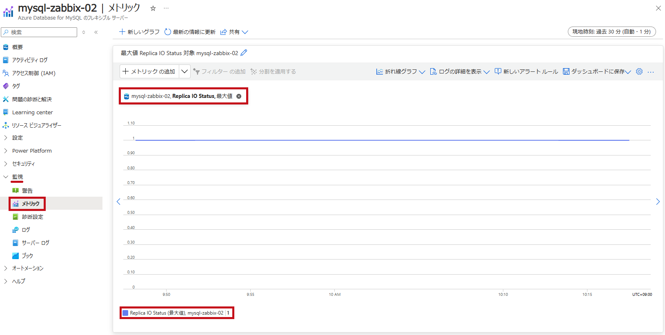Pan the chart time range backward
Viewport: 665px width, 335px height.
[x=118, y=202]
